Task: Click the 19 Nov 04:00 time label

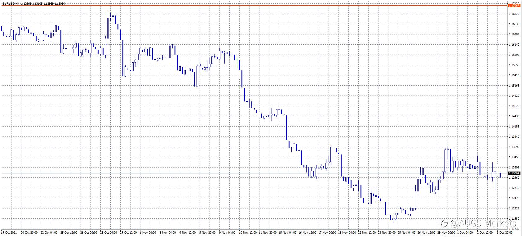Action: click(x=347, y=232)
